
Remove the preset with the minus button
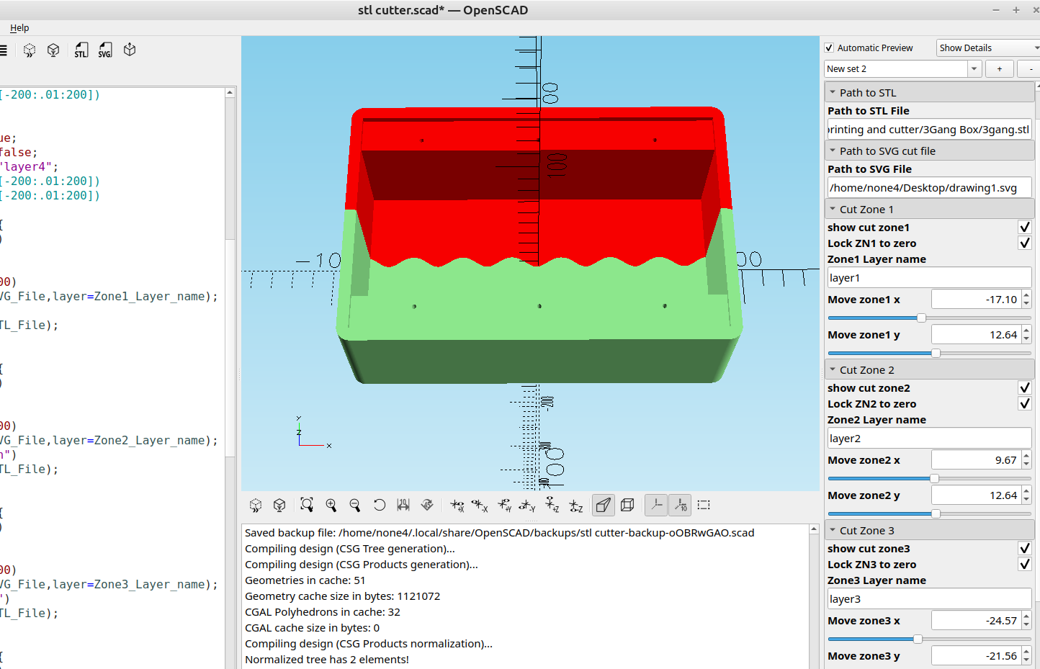point(1030,68)
